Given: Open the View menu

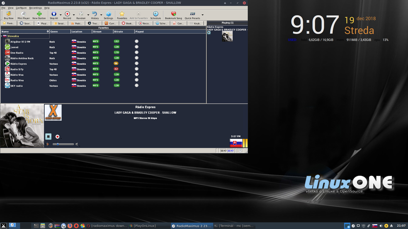Looking at the screenshot, I should tap(11, 8).
